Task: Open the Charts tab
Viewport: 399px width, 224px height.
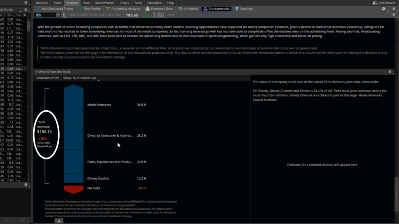Action: pos(124,3)
